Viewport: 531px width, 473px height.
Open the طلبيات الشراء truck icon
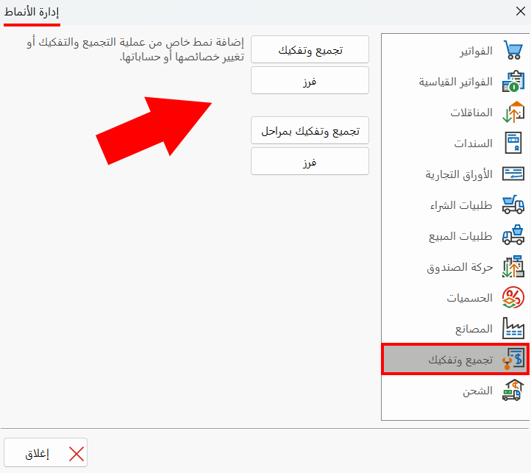coord(513,205)
